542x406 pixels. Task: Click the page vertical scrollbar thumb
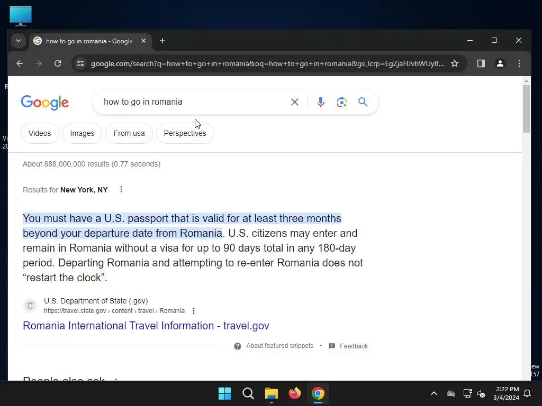pos(526,109)
